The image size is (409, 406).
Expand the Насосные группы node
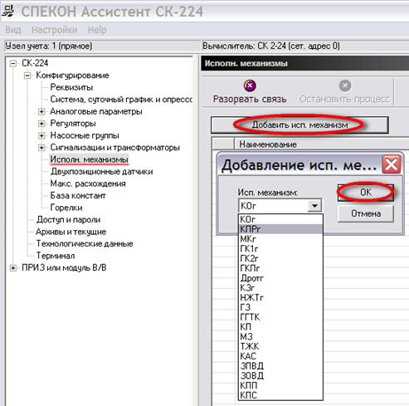click(x=41, y=135)
